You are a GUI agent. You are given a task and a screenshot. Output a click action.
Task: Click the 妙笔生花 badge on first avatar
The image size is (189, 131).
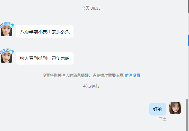point(5,25)
